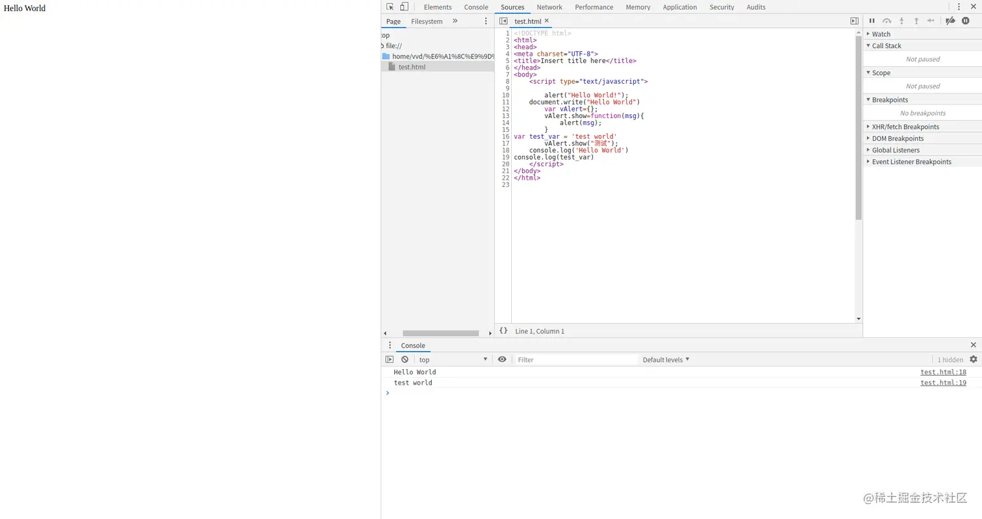Screen dimensions: 982x519
Task: Open the Elements tab
Action: [438, 7]
